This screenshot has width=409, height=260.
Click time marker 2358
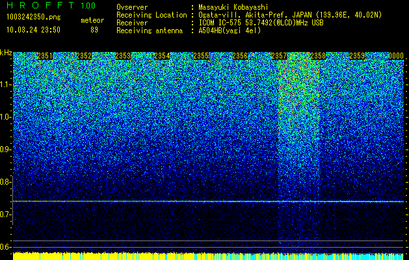click(x=318, y=56)
